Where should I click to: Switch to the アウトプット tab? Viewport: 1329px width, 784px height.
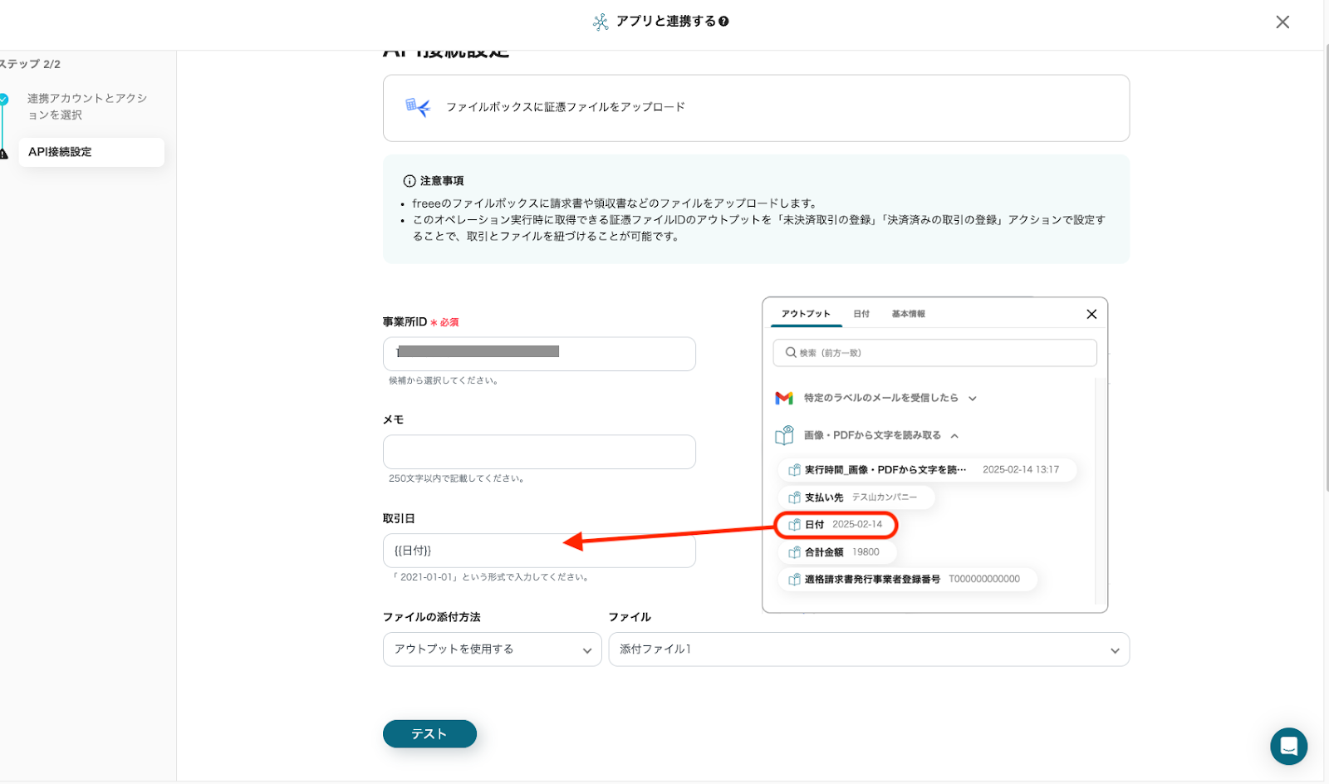[806, 314]
